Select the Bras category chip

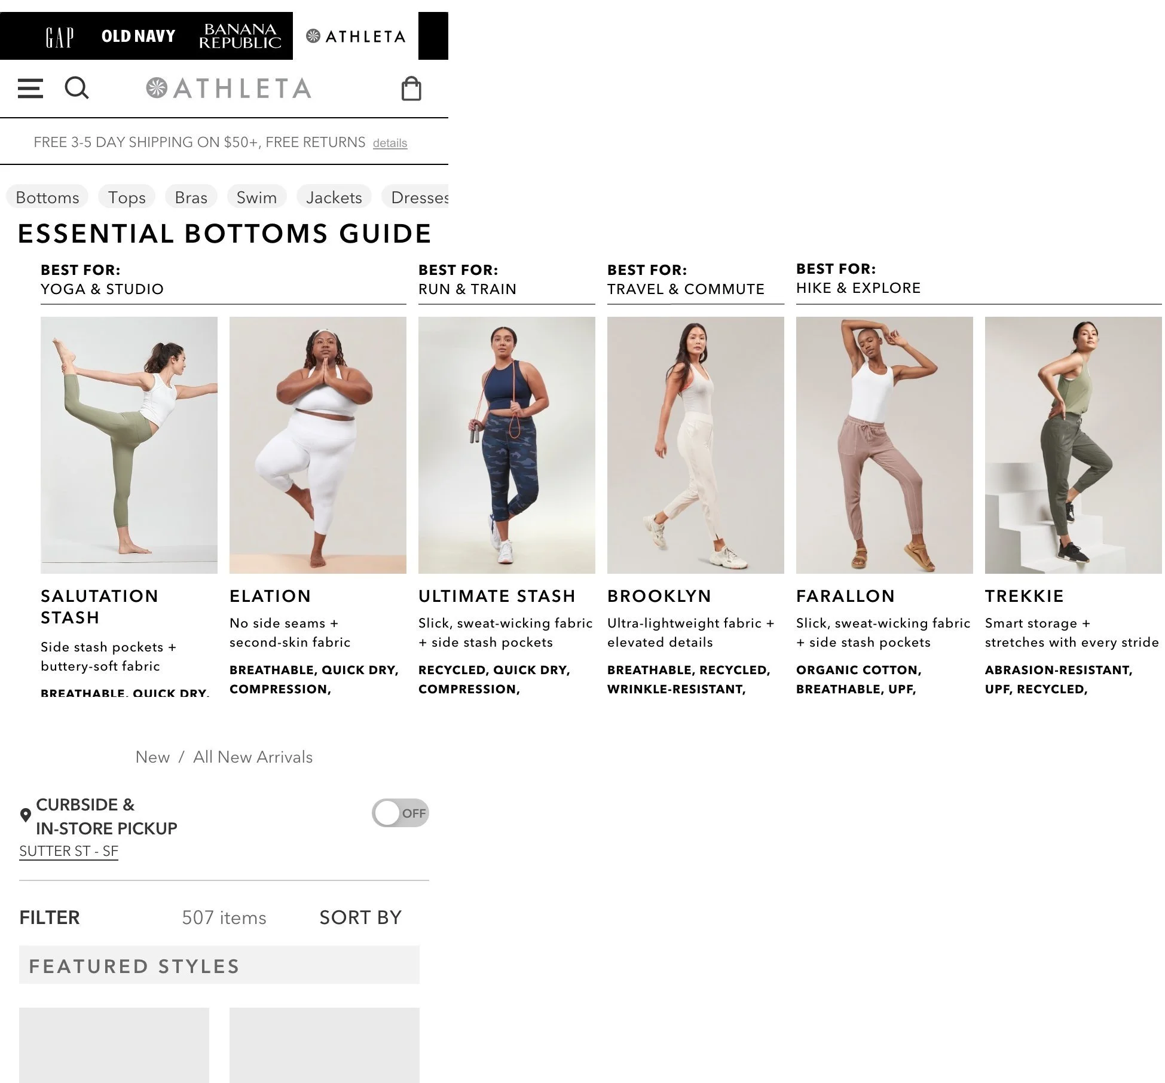[x=191, y=197]
